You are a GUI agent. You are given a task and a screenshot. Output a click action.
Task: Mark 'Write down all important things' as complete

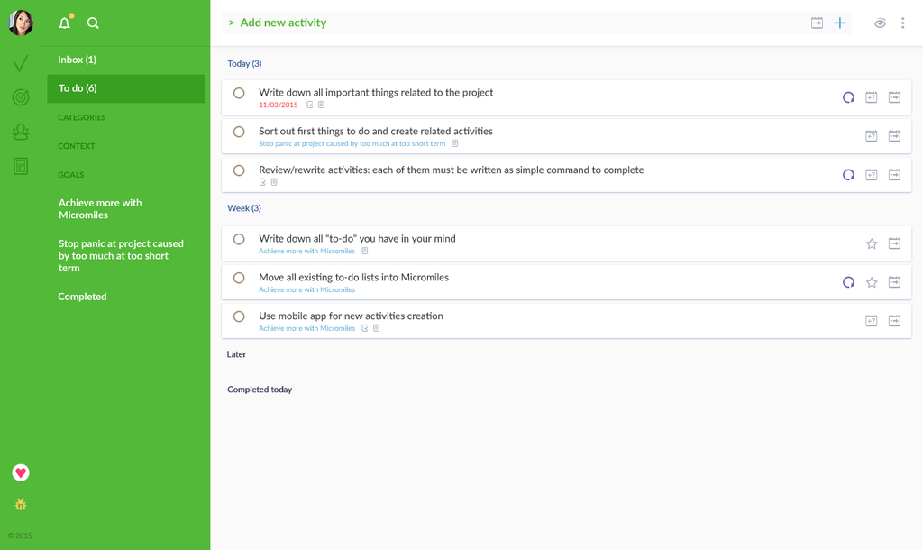click(x=239, y=93)
